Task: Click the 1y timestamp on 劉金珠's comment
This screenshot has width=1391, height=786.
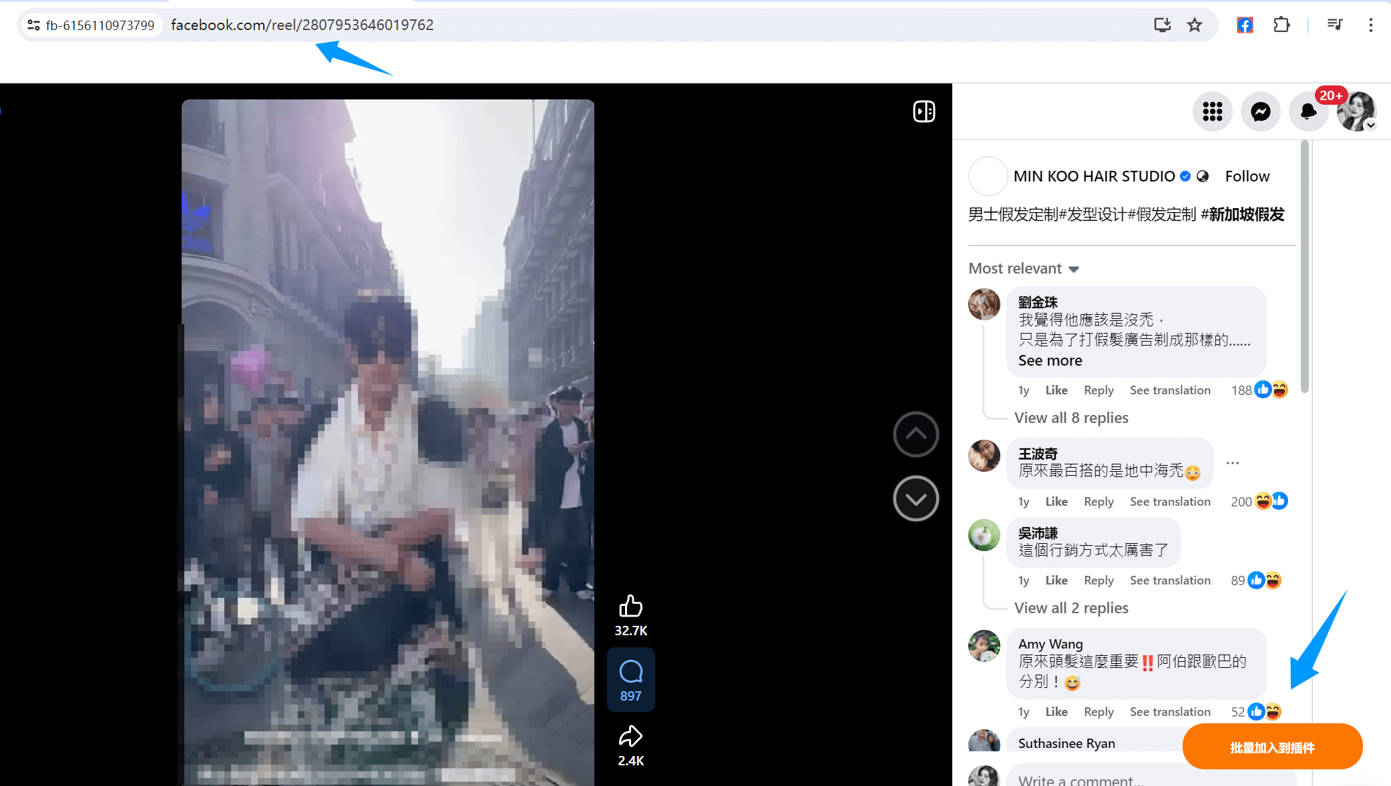Action: 1023,390
